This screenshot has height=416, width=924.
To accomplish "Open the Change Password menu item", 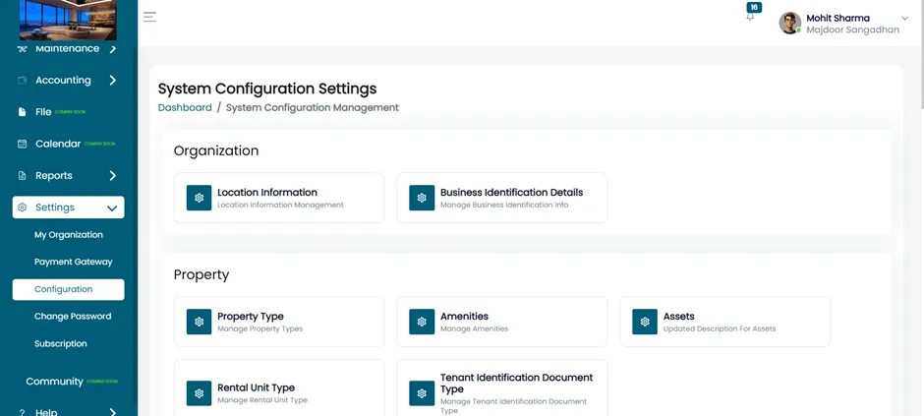I will [x=73, y=317].
